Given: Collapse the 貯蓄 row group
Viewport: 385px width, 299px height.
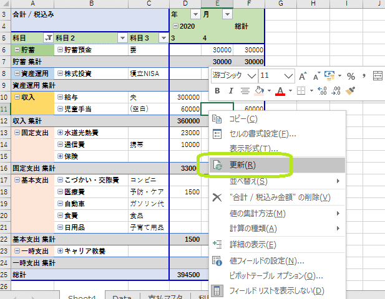Looking at the screenshot, I should 17,50.
